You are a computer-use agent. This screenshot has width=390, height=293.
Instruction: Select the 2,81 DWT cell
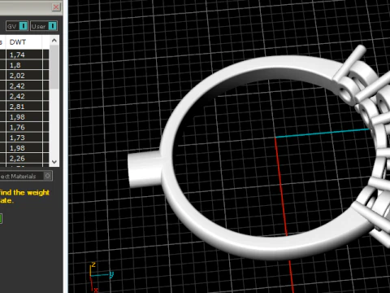click(24, 107)
